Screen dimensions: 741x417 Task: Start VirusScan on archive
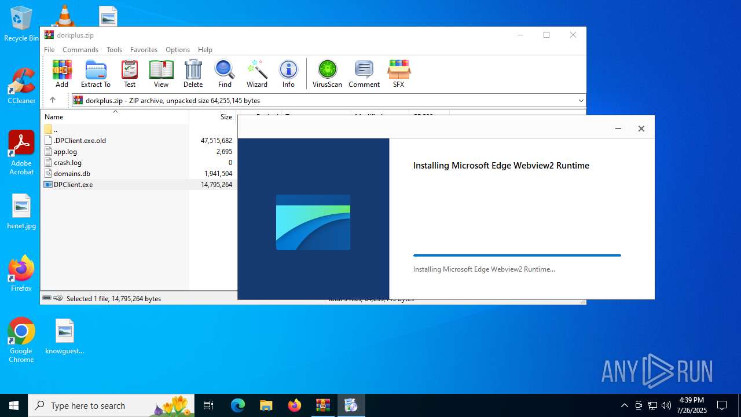coord(327,74)
